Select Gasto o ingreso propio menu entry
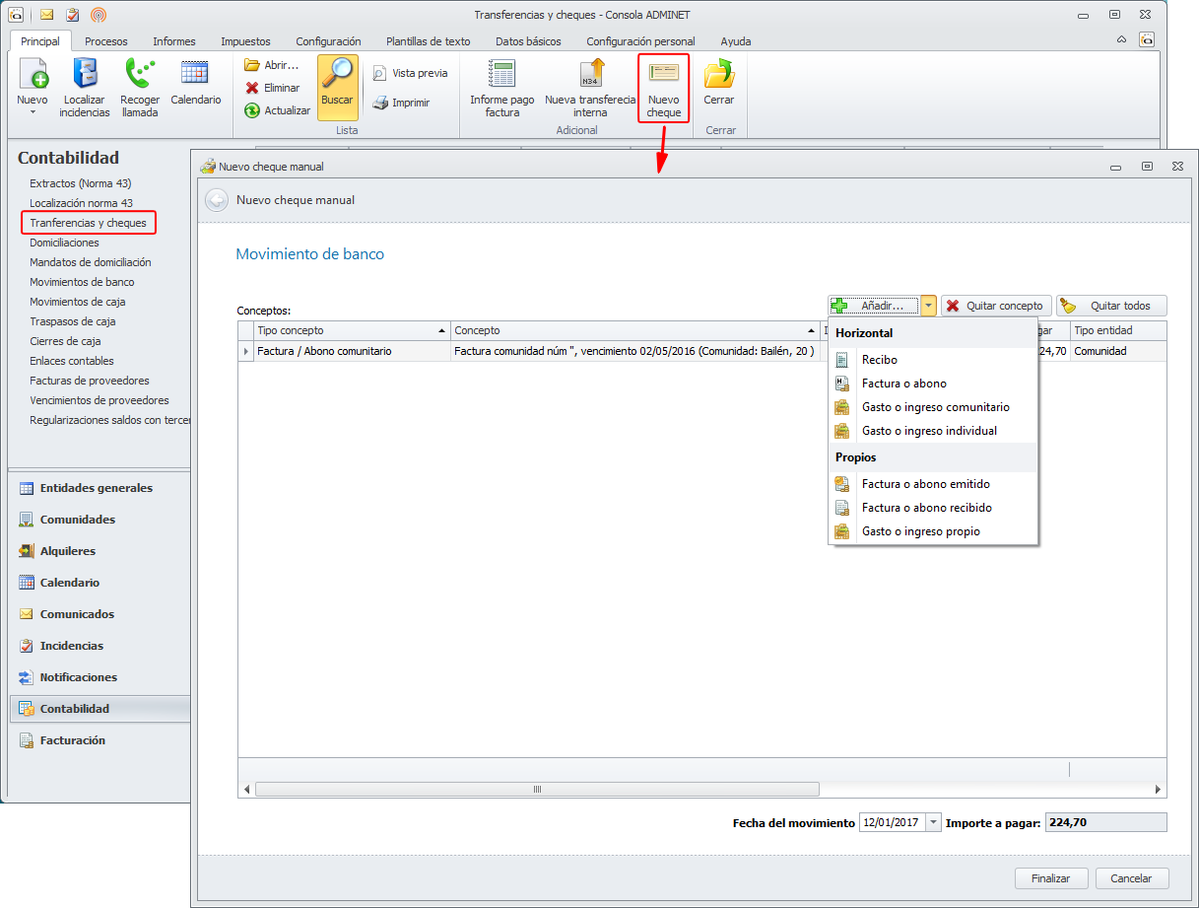 click(920, 531)
